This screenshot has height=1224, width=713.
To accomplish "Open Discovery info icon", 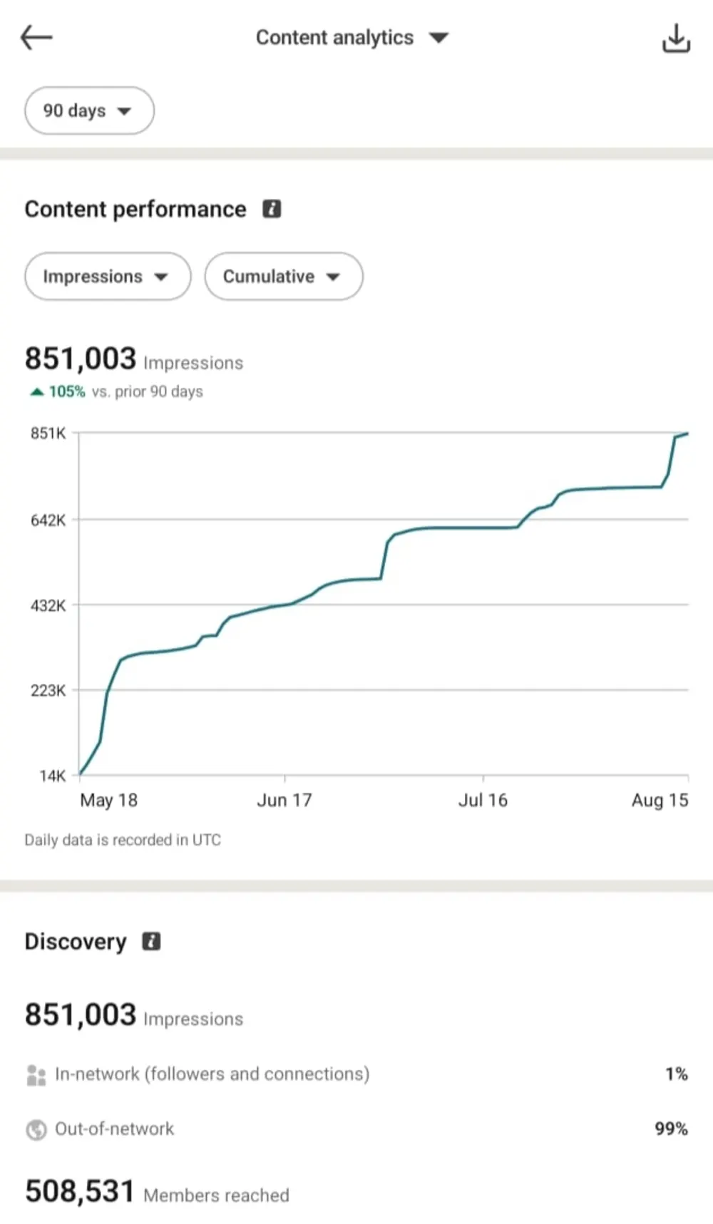I will tap(151, 941).
